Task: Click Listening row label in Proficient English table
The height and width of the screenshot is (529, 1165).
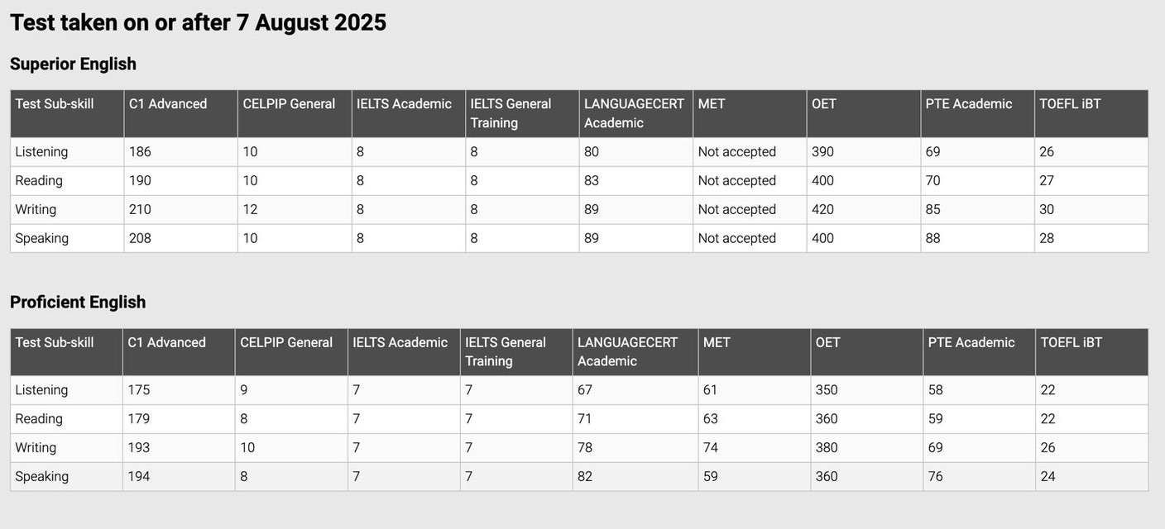Action: tap(41, 390)
